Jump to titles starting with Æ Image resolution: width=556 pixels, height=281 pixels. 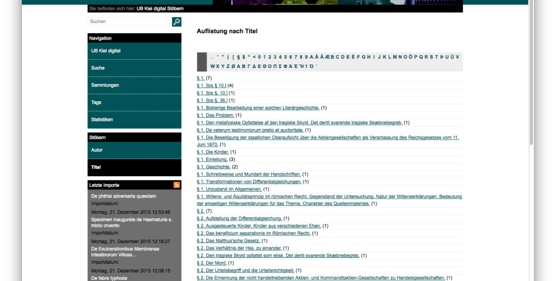pos(327,57)
